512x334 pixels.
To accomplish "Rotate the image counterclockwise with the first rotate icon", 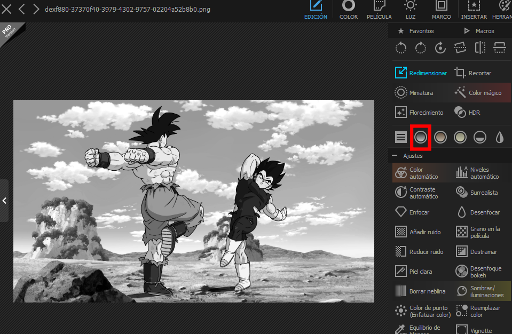I will (x=400, y=48).
